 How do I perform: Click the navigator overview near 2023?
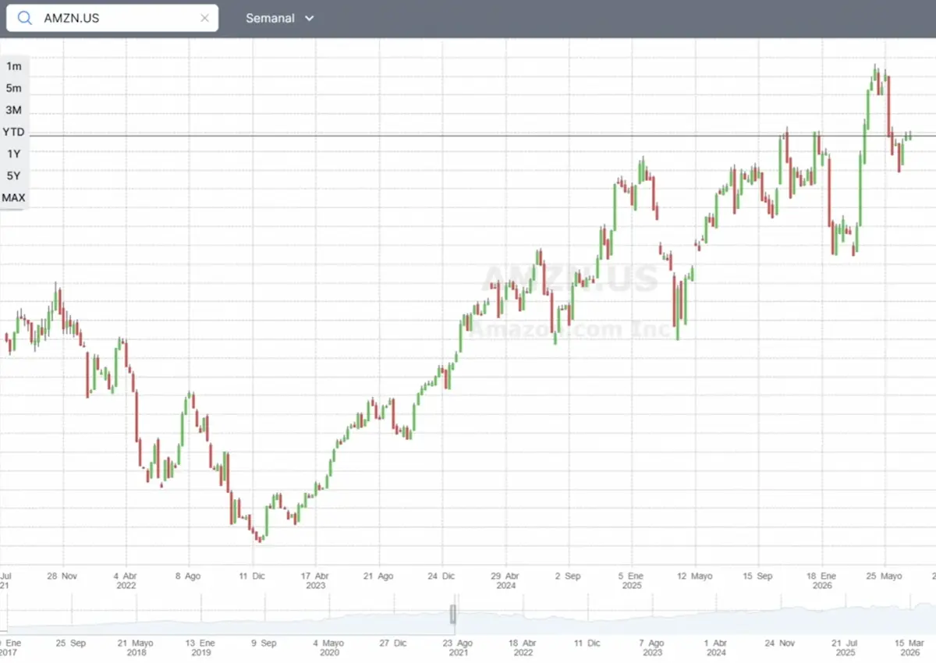[652, 619]
